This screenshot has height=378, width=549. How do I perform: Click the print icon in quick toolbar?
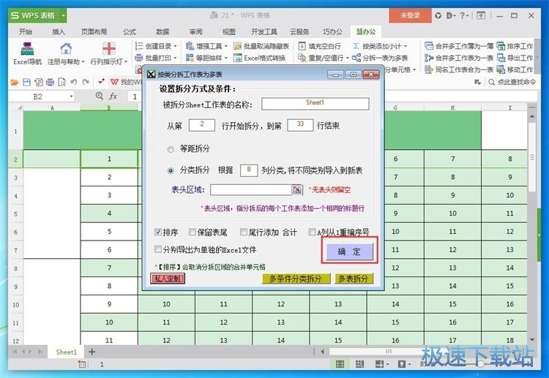(x=50, y=82)
